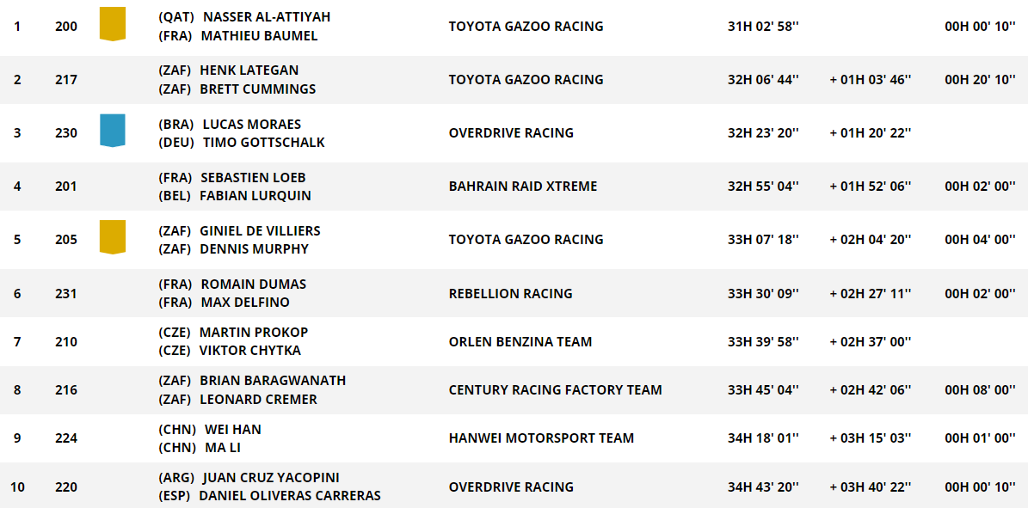
Task: Select Martin Prokop driver name
Action: tap(254, 332)
